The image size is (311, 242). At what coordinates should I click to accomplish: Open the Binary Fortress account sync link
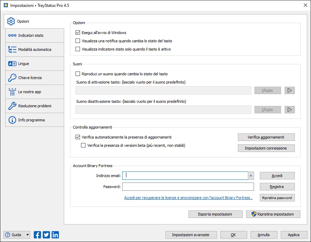coord(188,198)
